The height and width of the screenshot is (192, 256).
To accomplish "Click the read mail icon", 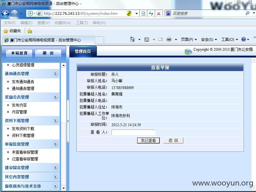I will 160,39.
